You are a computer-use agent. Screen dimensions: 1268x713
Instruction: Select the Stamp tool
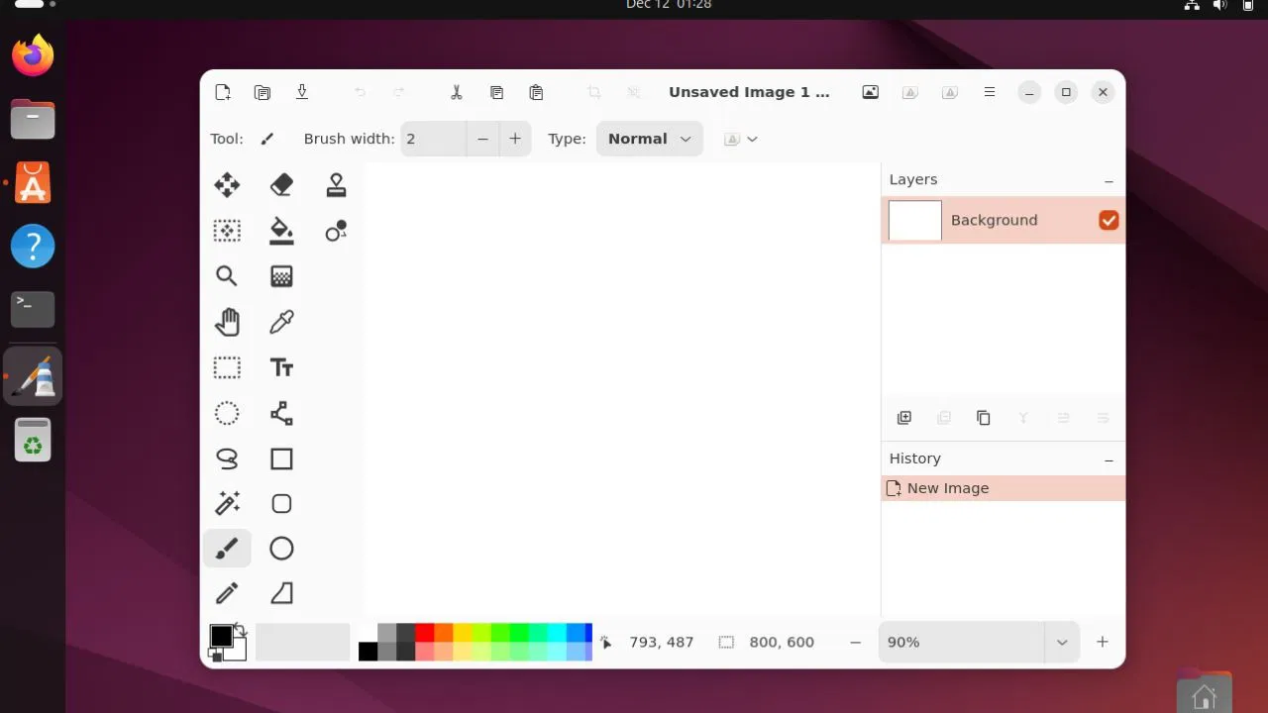[x=336, y=184]
